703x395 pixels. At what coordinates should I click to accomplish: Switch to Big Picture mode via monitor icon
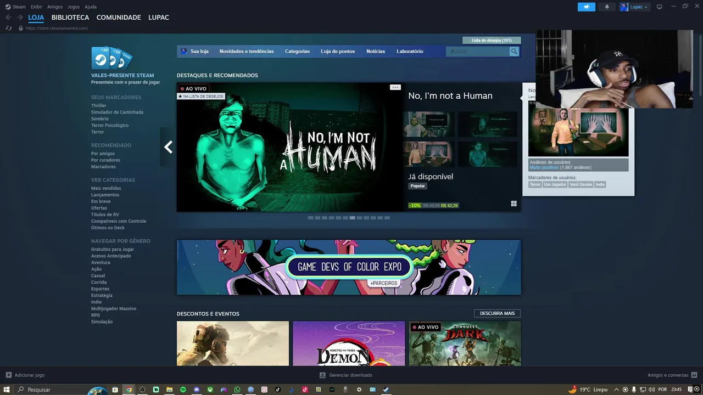pos(660,7)
